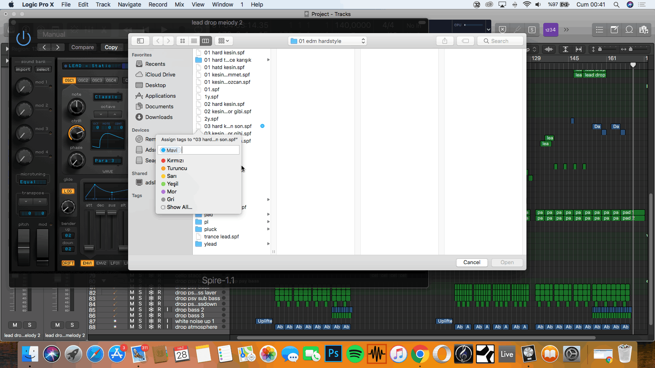Record-enable track 85 drop bass 2
This screenshot has height=368, width=655.
(x=159, y=310)
